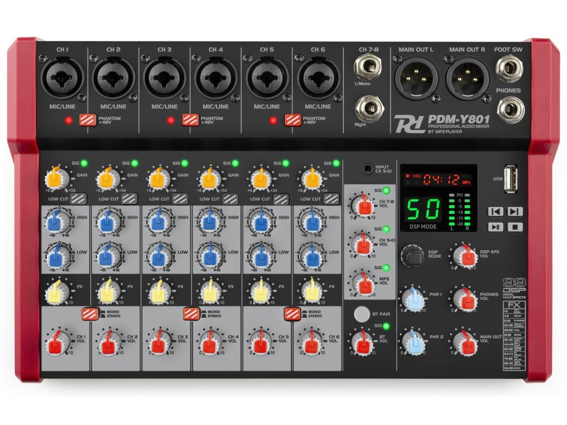The image size is (567, 425).
Task: Push the BT PAIR button
Action: (362, 314)
